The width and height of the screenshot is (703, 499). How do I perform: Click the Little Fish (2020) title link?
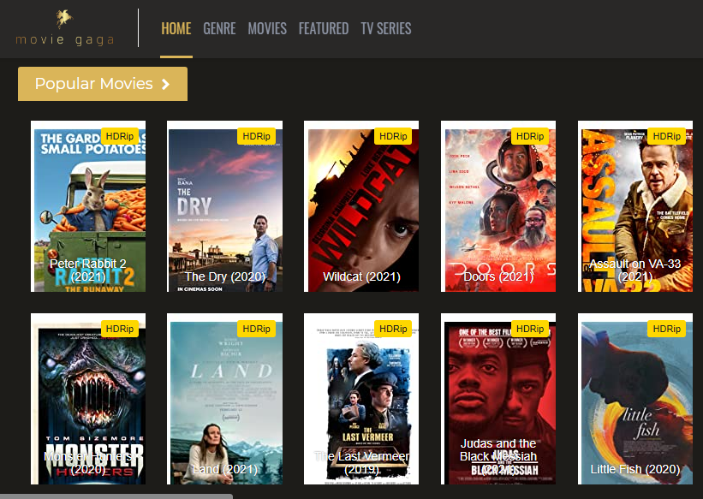pyautogui.click(x=635, y=469)
